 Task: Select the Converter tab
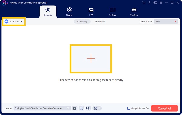point(48,12)
